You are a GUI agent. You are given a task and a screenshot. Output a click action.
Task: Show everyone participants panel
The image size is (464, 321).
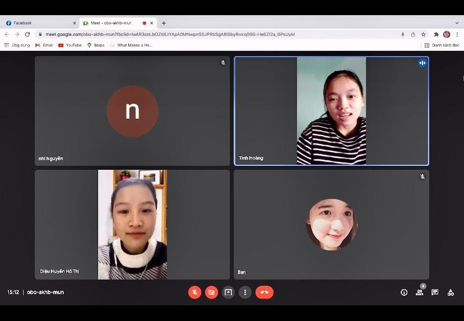click(x=420, y=292)
